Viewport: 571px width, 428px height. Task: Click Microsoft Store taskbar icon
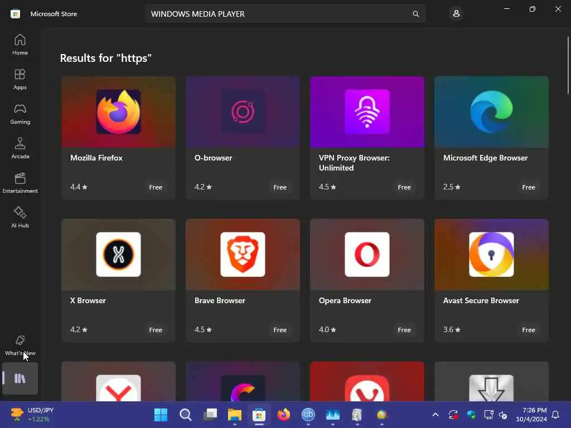[259, 415]
